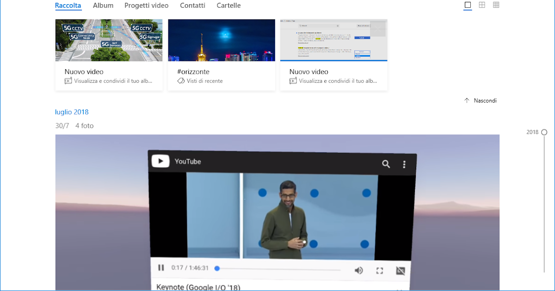
Task: Switch to the medium tile view icon
Action: coord(481,5)
